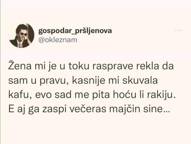Click the word "rakiju." in the tweet
Viewport: 191px width, 144px height.
click(162, 95)
